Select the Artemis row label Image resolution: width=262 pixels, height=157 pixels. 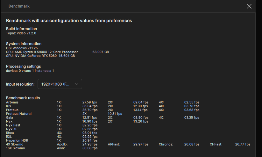coord(12,102)
